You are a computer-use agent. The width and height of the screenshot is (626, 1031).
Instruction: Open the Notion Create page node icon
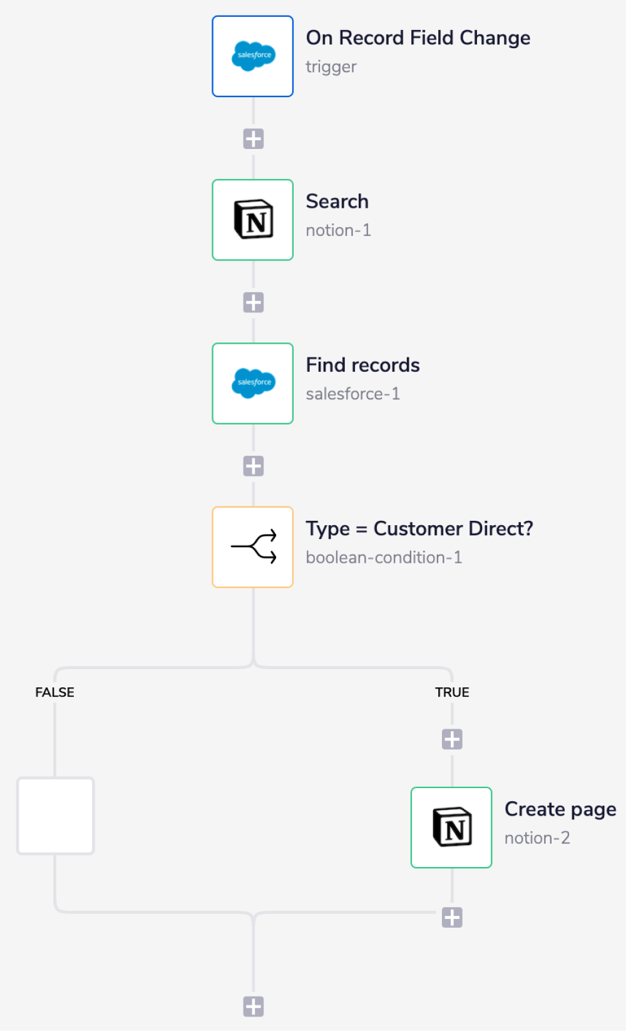tap(451, 828)
